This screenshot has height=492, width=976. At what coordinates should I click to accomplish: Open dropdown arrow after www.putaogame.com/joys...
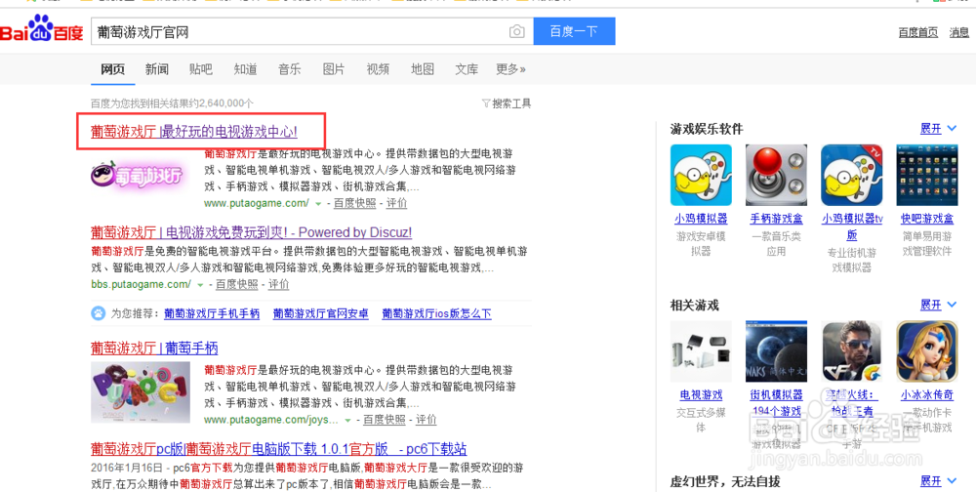coord(348,420)
